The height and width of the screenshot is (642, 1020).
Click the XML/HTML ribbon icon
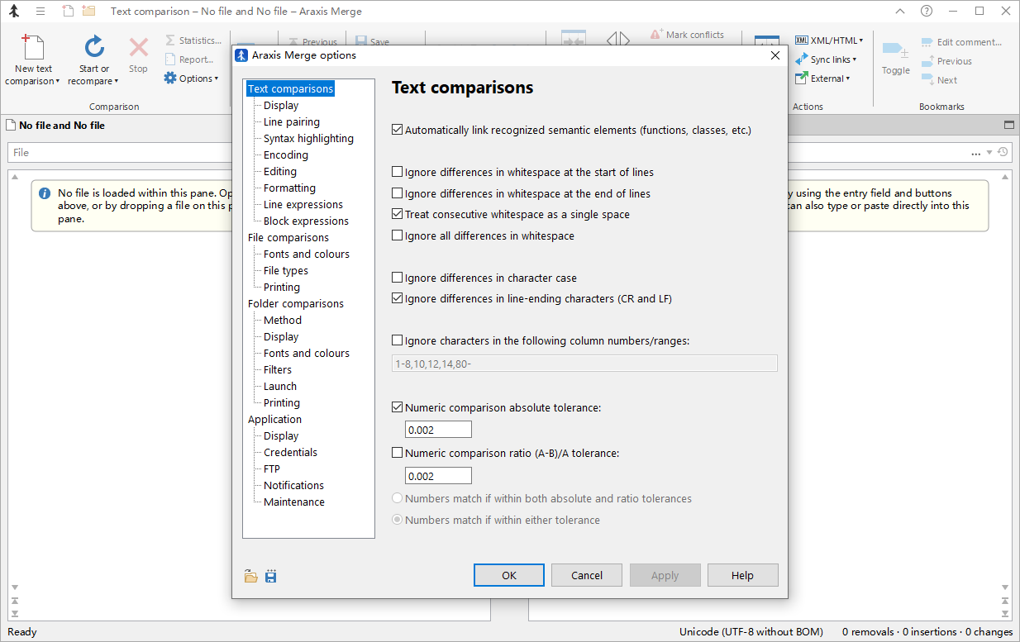pyautogui.click(x=802, y=40)
